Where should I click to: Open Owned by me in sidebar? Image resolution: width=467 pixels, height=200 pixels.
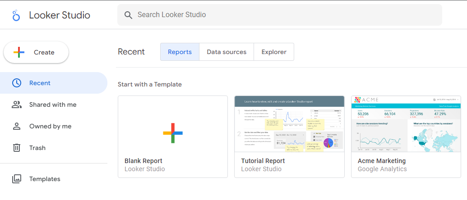coord(54,126)
